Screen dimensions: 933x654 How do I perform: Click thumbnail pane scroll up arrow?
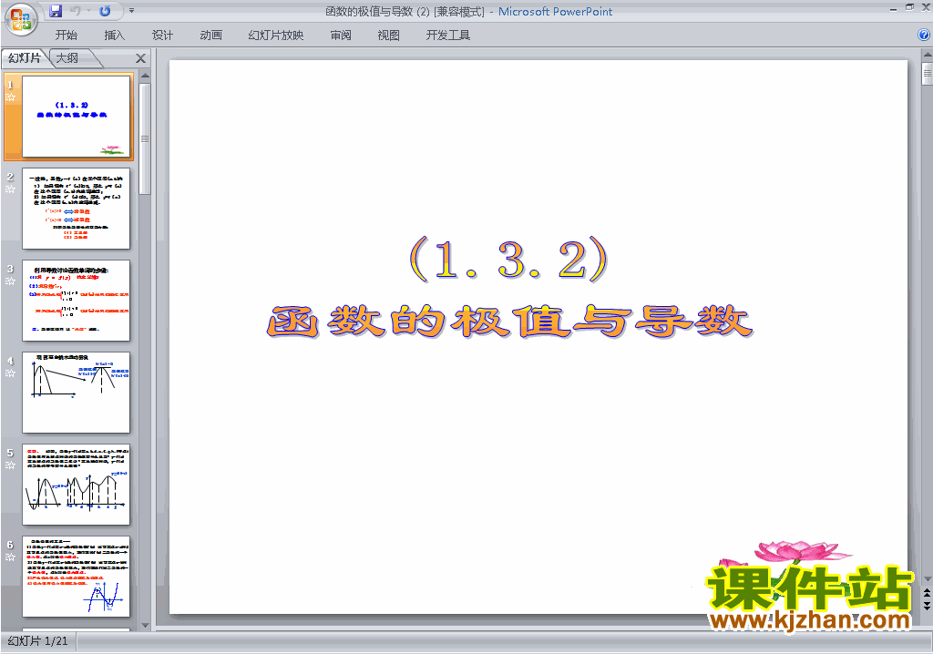pos(145,76)
